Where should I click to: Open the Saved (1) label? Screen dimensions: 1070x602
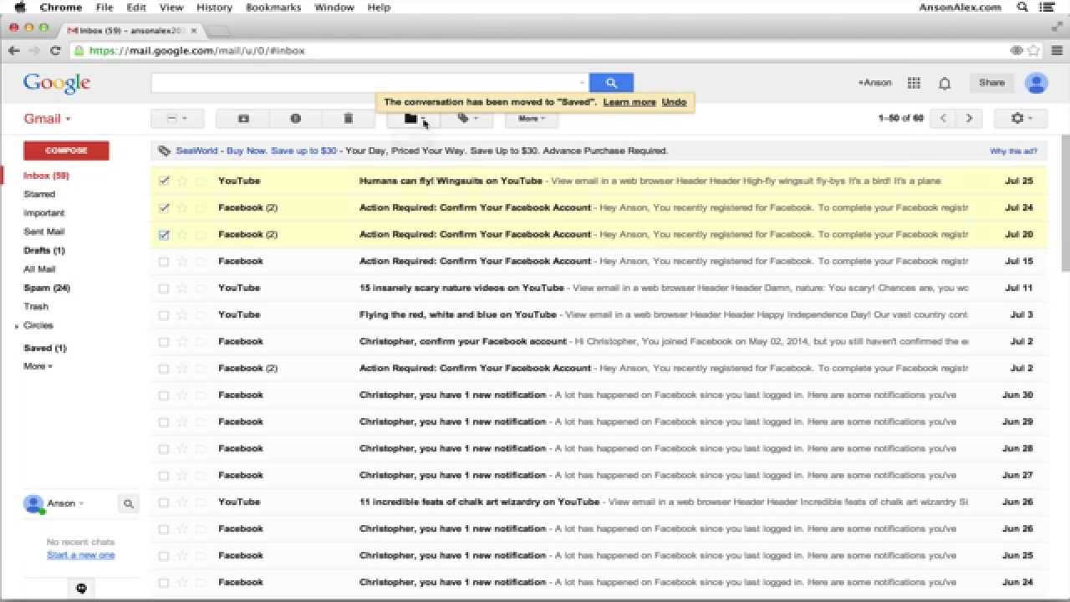[45, 348]
